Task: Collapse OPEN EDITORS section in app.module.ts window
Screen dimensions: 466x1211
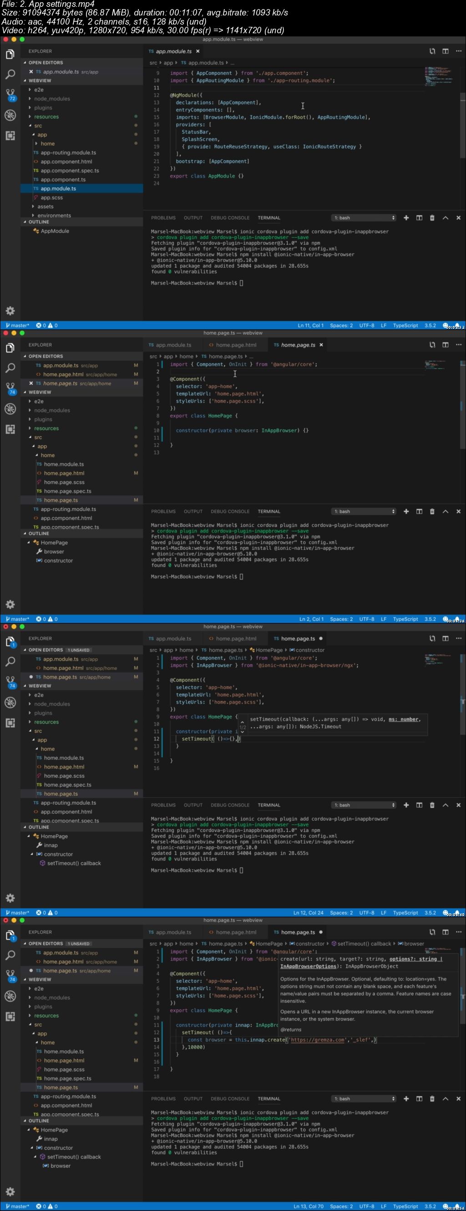Action: coord(46,62)
